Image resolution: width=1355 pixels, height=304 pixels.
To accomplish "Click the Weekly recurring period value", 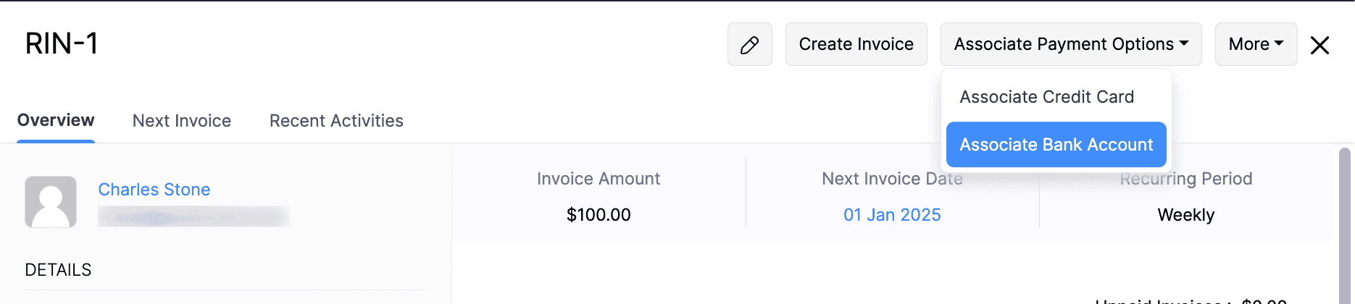I will click(x=1185, y=215).
